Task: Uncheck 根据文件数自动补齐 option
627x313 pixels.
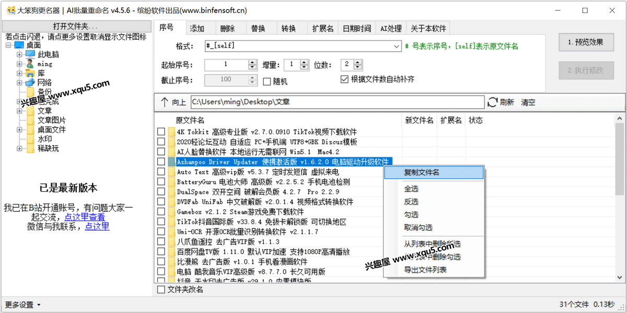Action: [344, 79]
